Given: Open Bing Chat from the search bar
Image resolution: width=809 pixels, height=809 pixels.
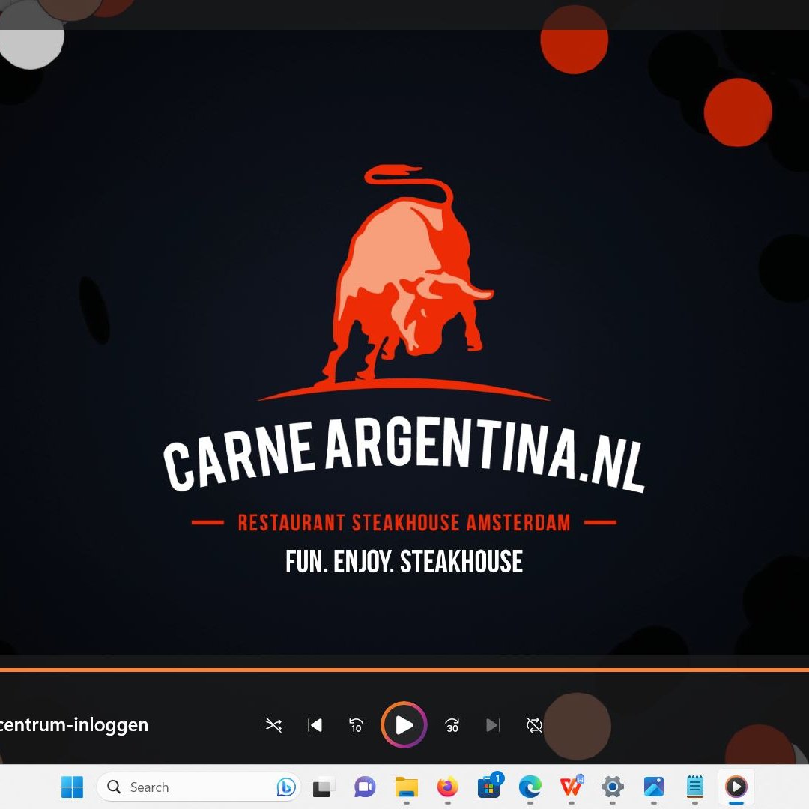Looking at the screenshot, I should click(x=287, y=787).
